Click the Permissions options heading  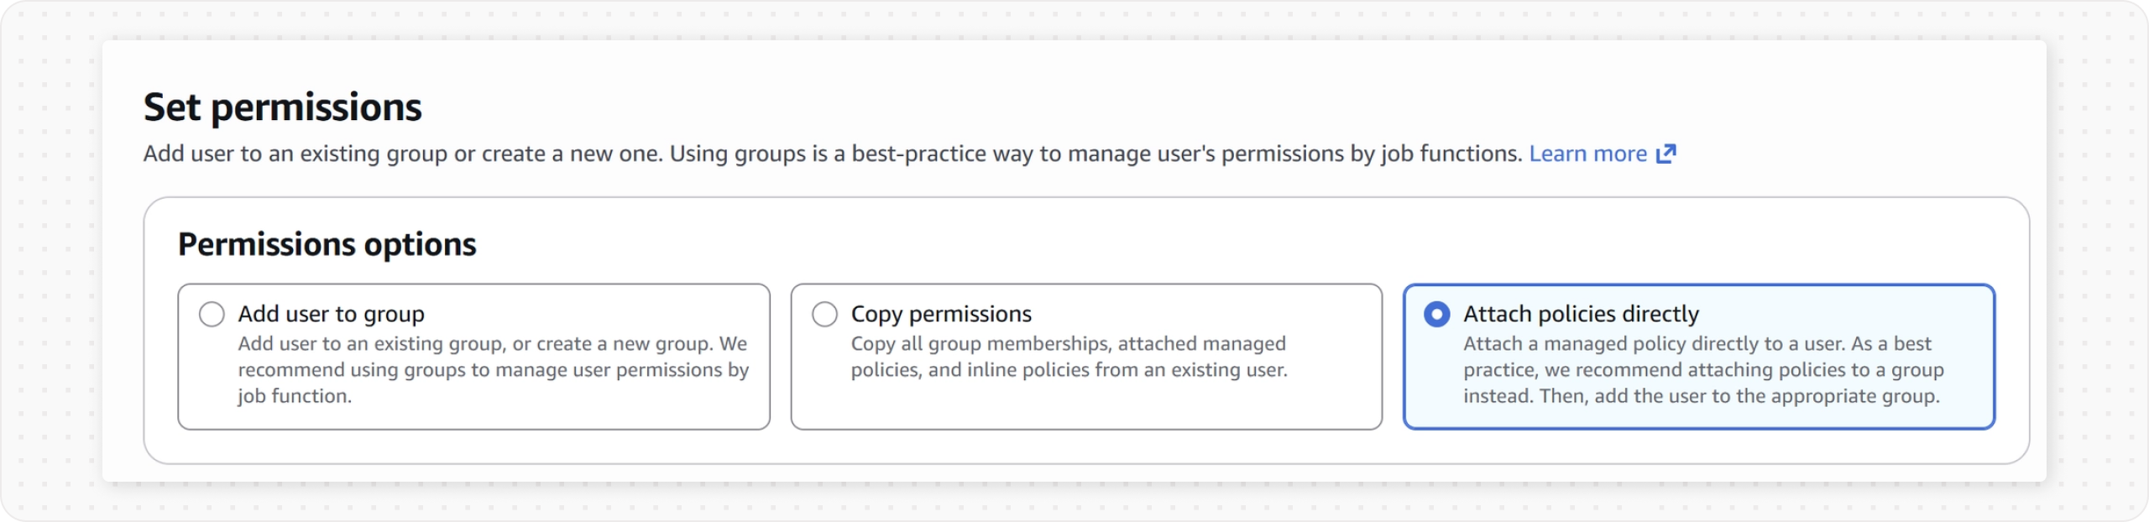pos(327,244)
